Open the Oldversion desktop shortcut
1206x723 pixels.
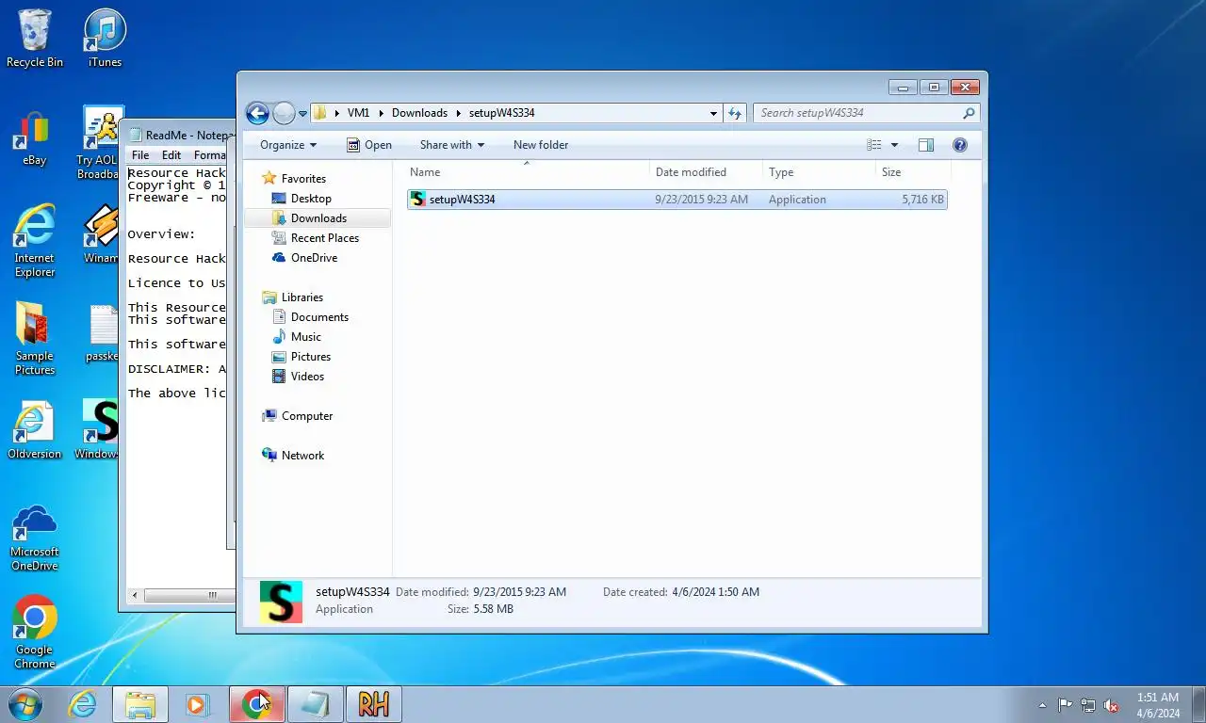tap(35, 431)
